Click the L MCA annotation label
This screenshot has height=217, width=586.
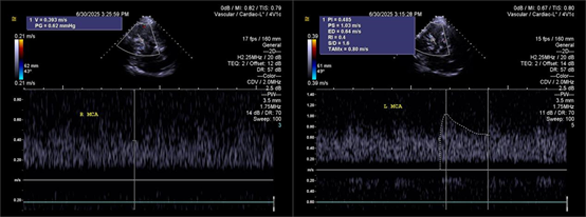391,106
